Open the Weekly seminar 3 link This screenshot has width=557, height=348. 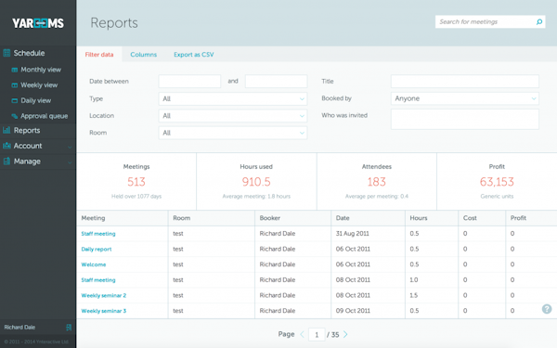point(104,311)
